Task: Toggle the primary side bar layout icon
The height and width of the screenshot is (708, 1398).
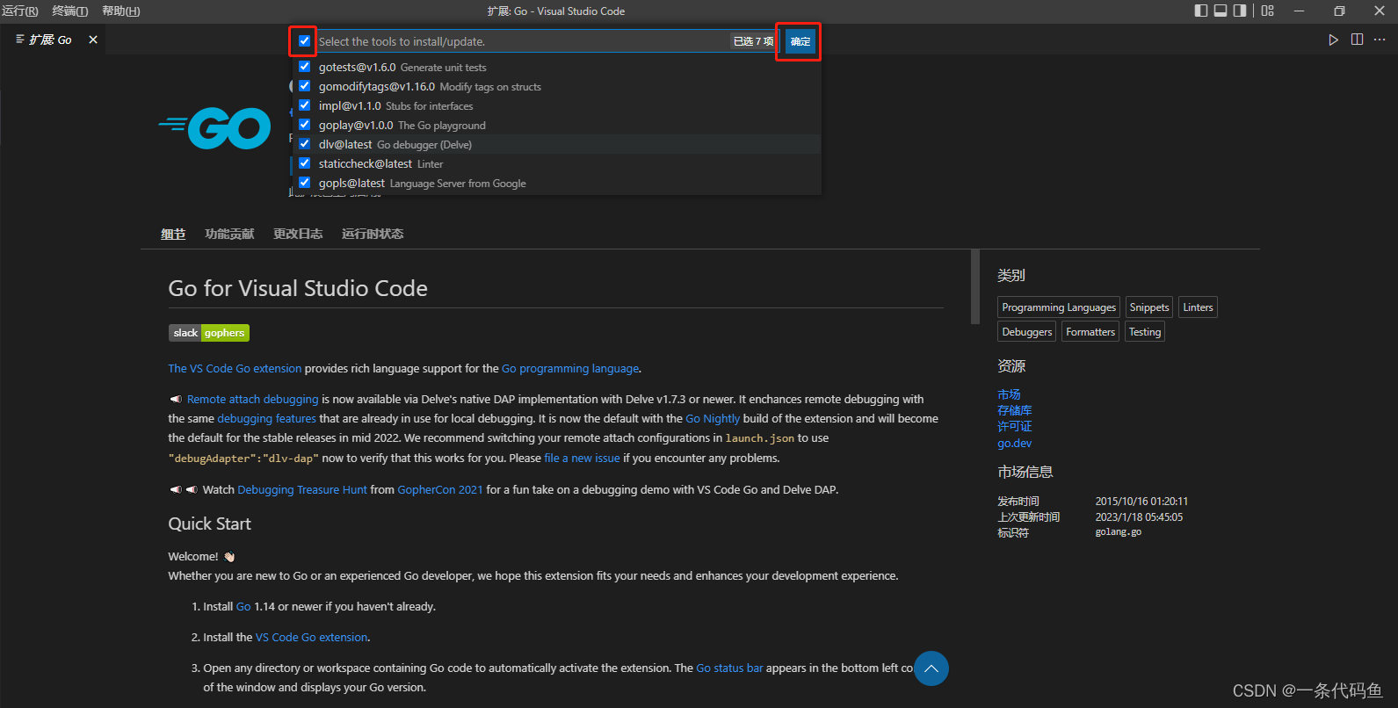Action: coord(1201,11)
